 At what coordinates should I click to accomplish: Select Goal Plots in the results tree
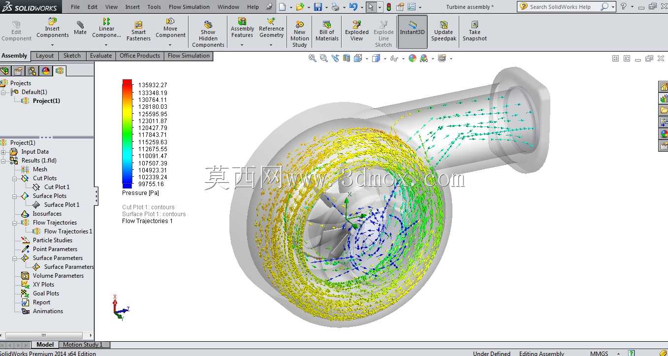click(x=46, y=293)
